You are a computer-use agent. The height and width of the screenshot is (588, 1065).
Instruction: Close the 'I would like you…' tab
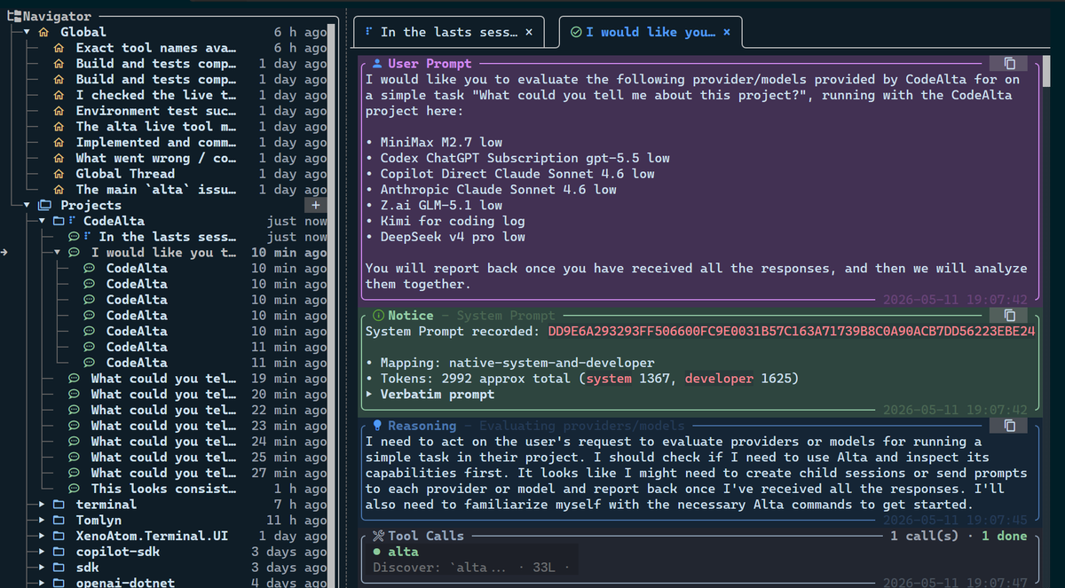tap(727, 32)
